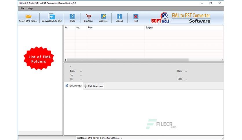This screenshot has height=140, width=242.
Task: Click the Att. column header
Action: (69, 27)
